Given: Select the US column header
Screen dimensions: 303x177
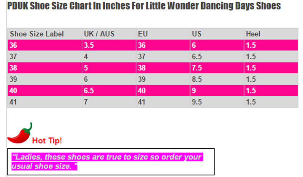Looking at the screenshot, I should 217,34.
